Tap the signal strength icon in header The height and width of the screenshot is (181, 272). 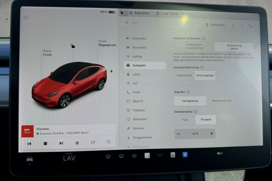pos(250,26)
